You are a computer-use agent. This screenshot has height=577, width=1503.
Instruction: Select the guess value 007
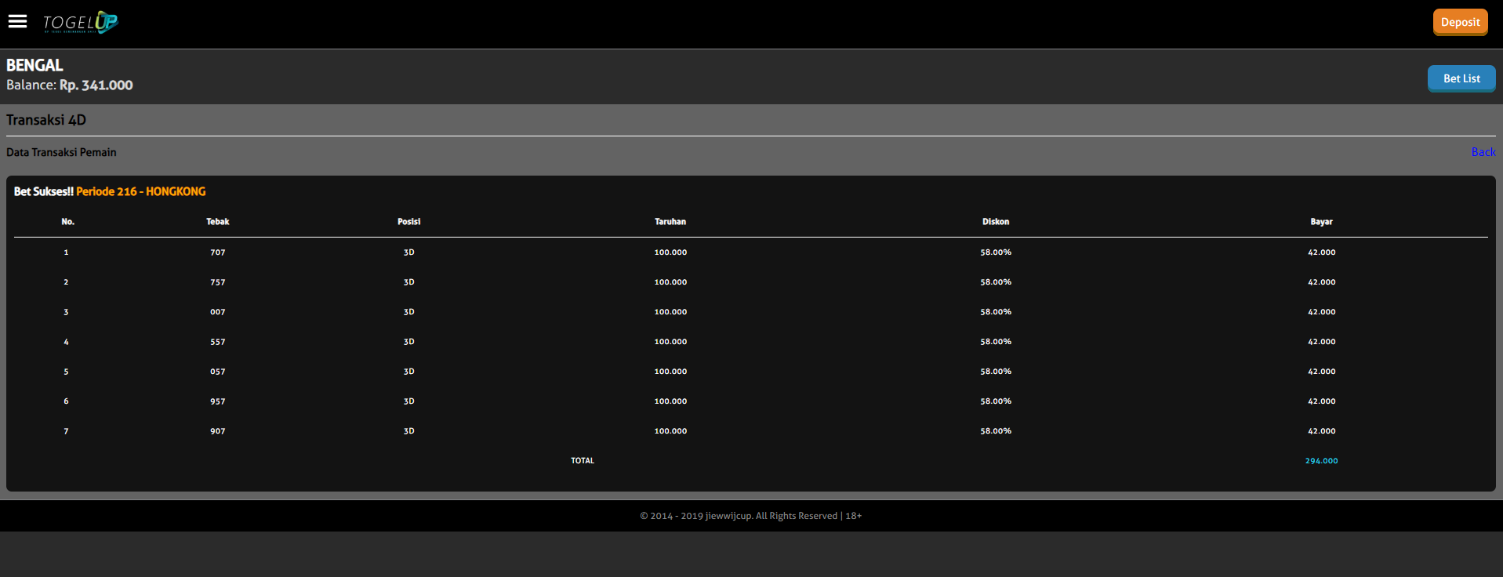coord(217,312)
